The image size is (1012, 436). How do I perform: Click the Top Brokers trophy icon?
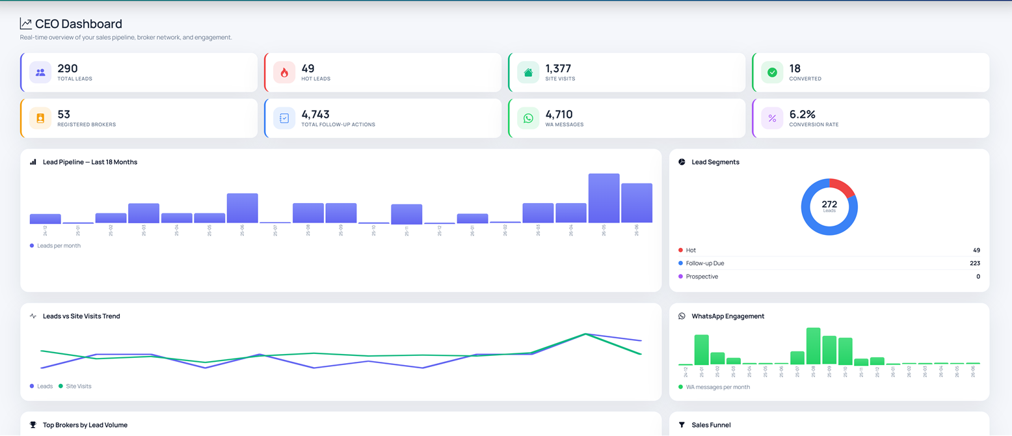coord(33,425)
